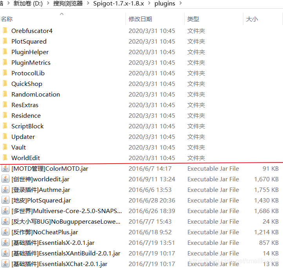Select the ProtocolLib folder name
Image resolution: width=283 pixels, height=268 pixels.
[x=28, y=73]
